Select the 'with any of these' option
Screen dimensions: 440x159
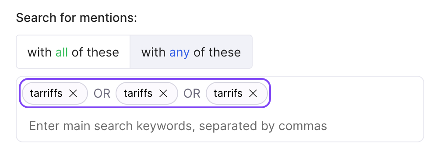[x=191, y=52]
